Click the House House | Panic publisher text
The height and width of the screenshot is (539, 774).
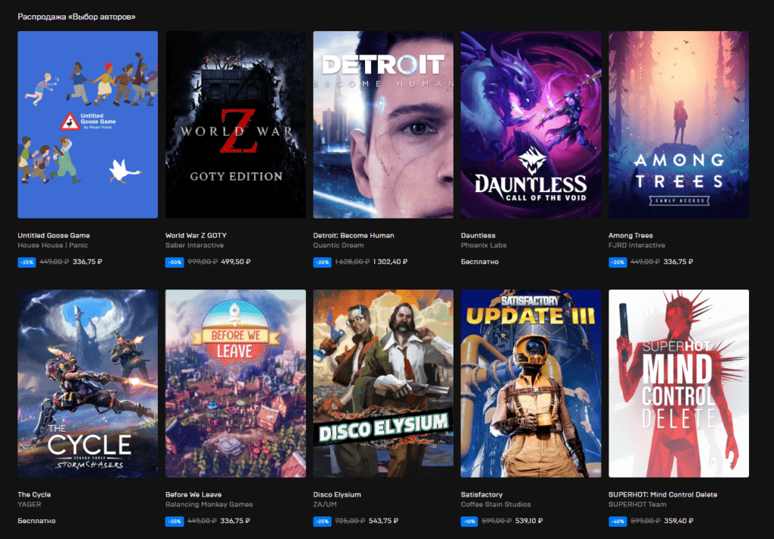[53, 246]
